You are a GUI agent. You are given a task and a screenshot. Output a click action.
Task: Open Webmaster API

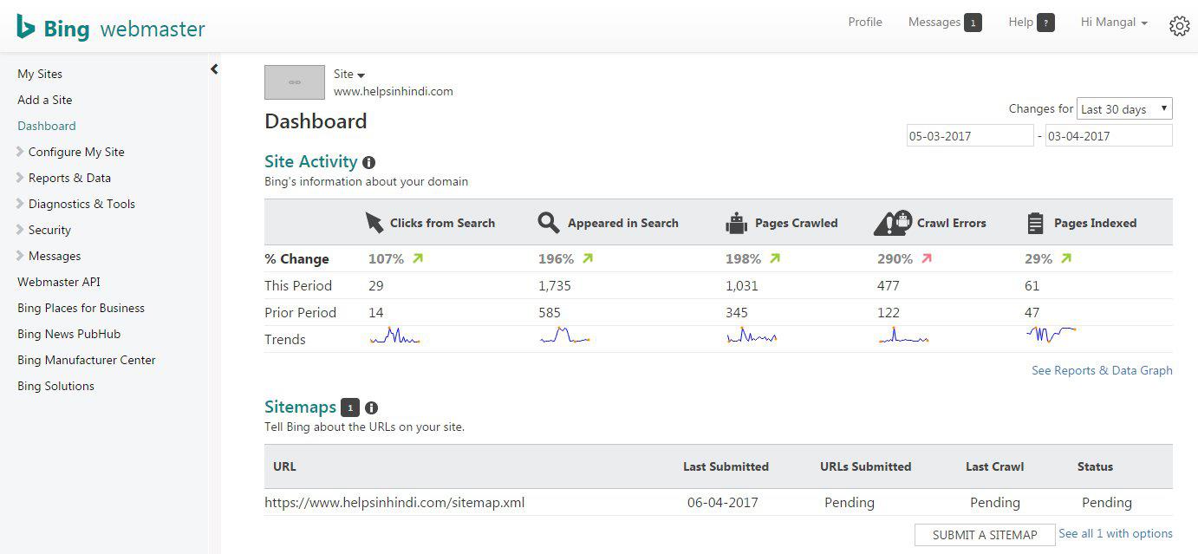tap(59, 282)
